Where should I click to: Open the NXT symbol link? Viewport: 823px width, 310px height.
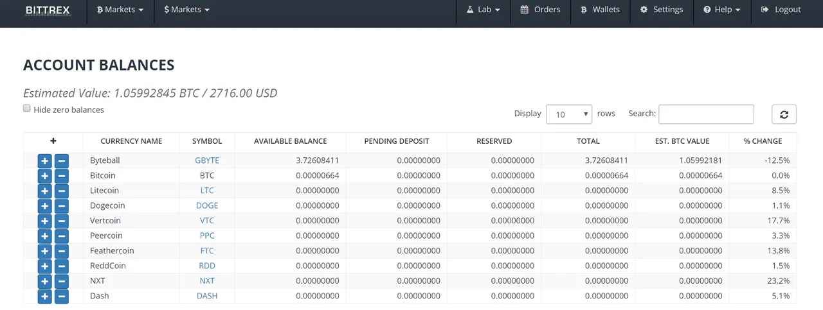(x=207, y=281)
